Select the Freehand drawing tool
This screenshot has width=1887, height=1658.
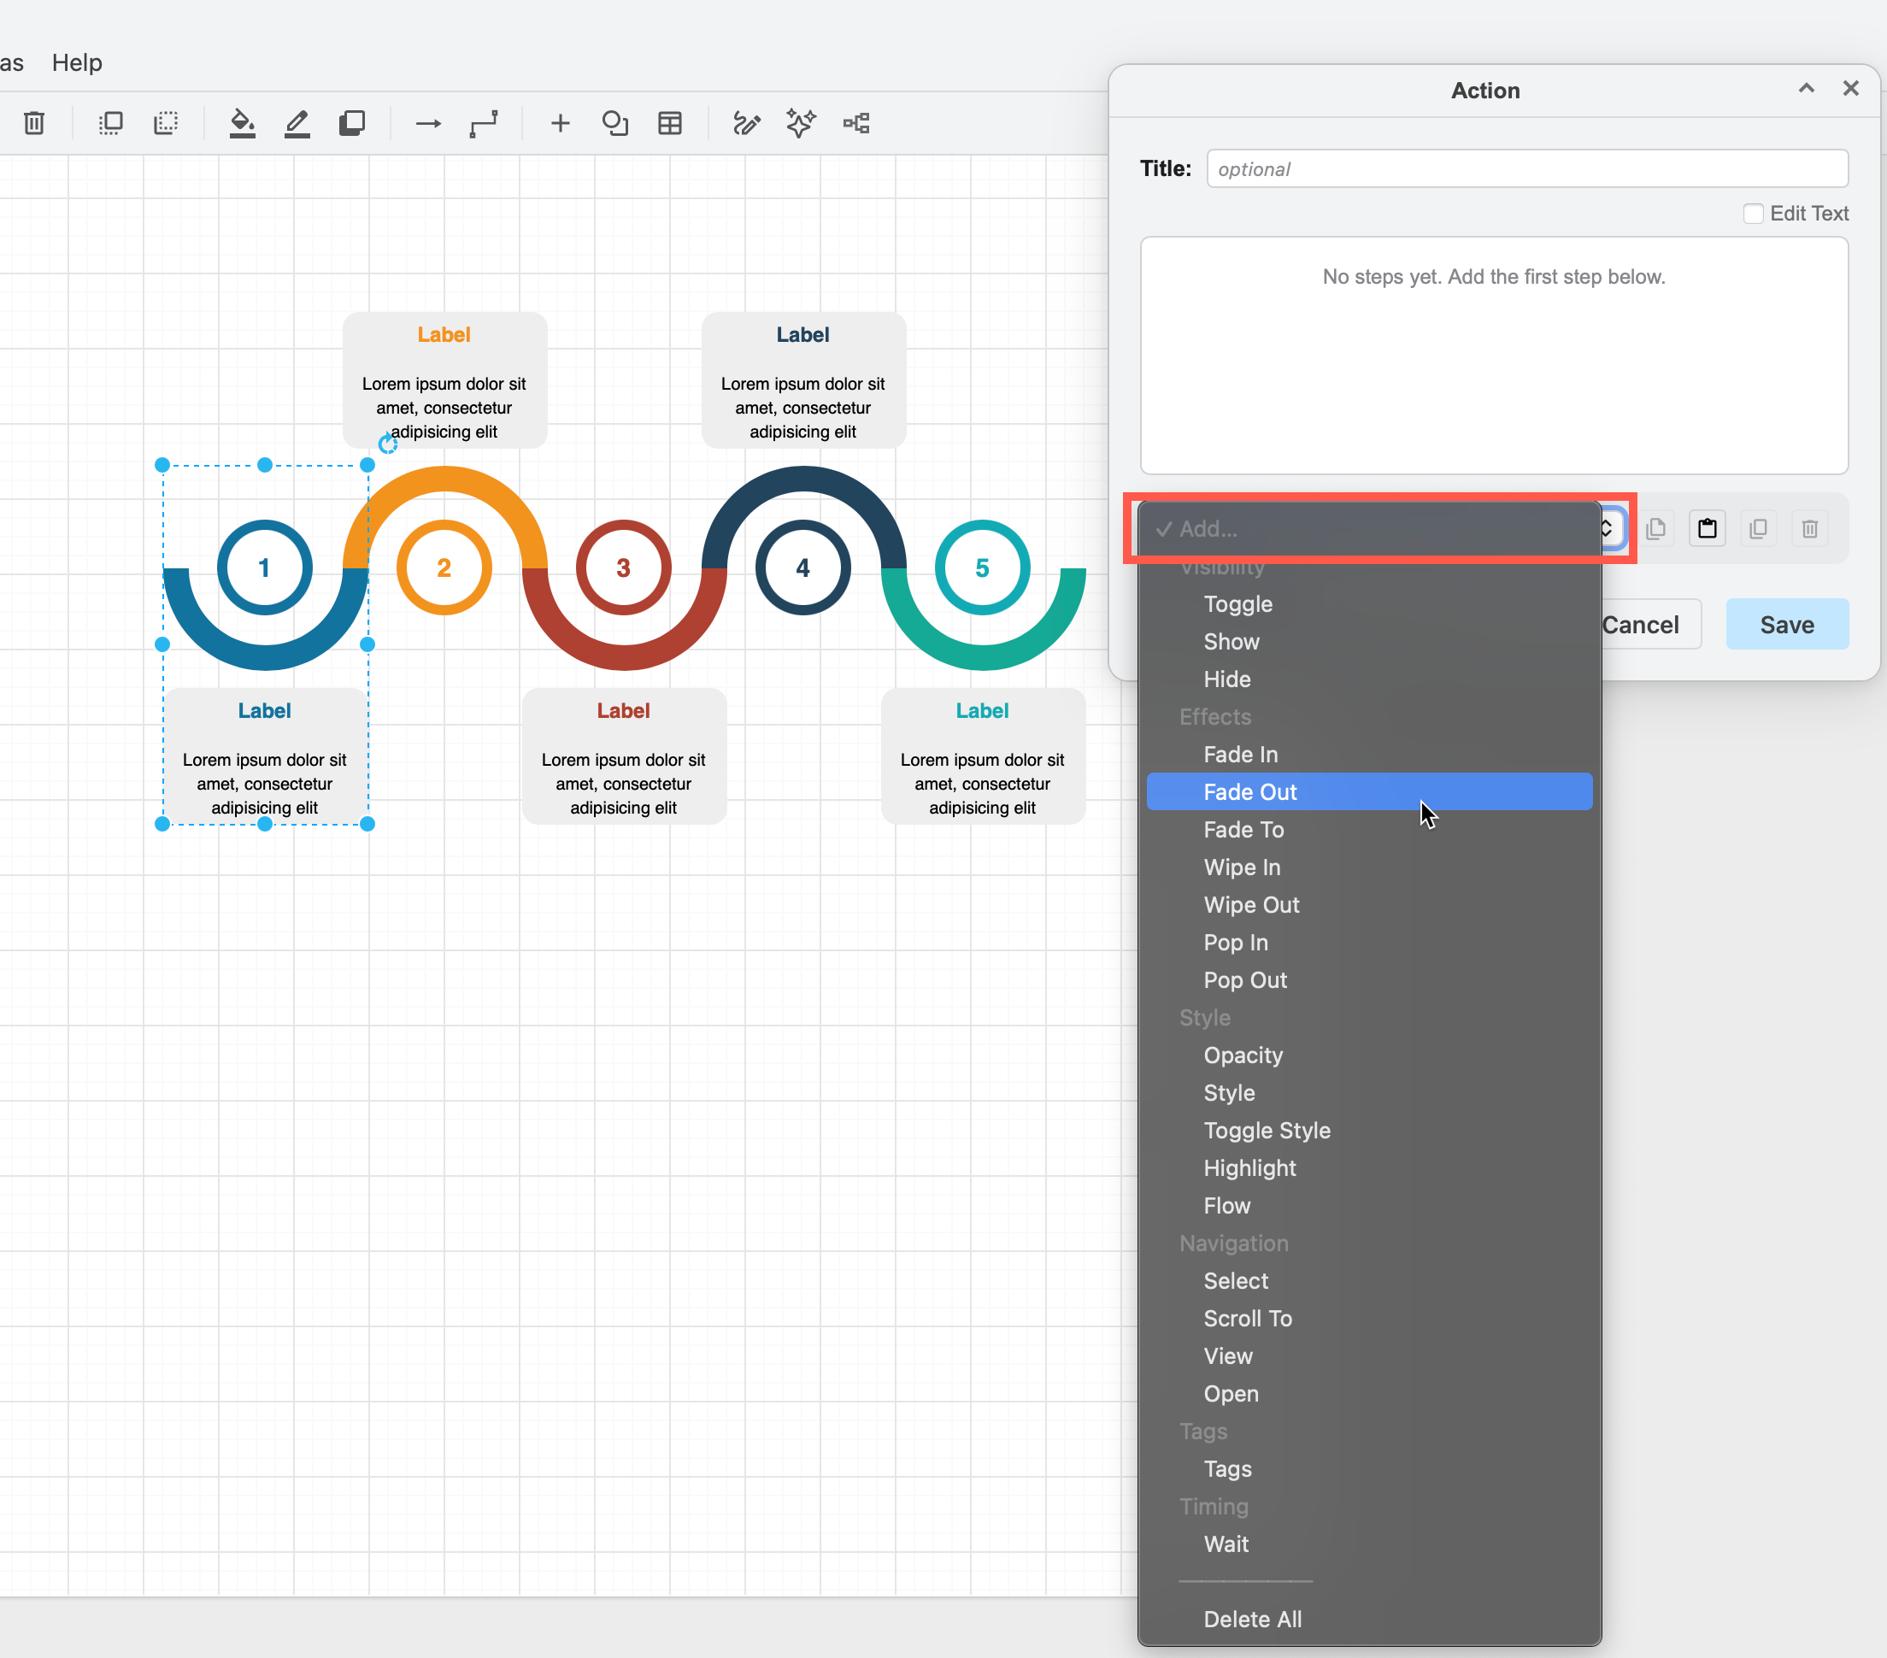(747, 123)
